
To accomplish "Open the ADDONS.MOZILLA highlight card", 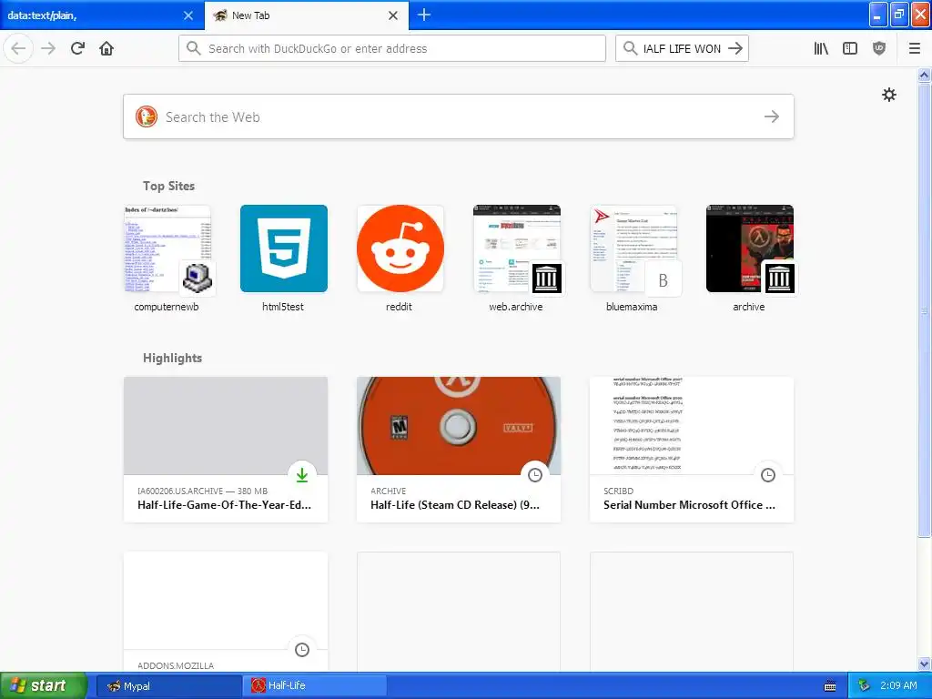I will 226,612.
